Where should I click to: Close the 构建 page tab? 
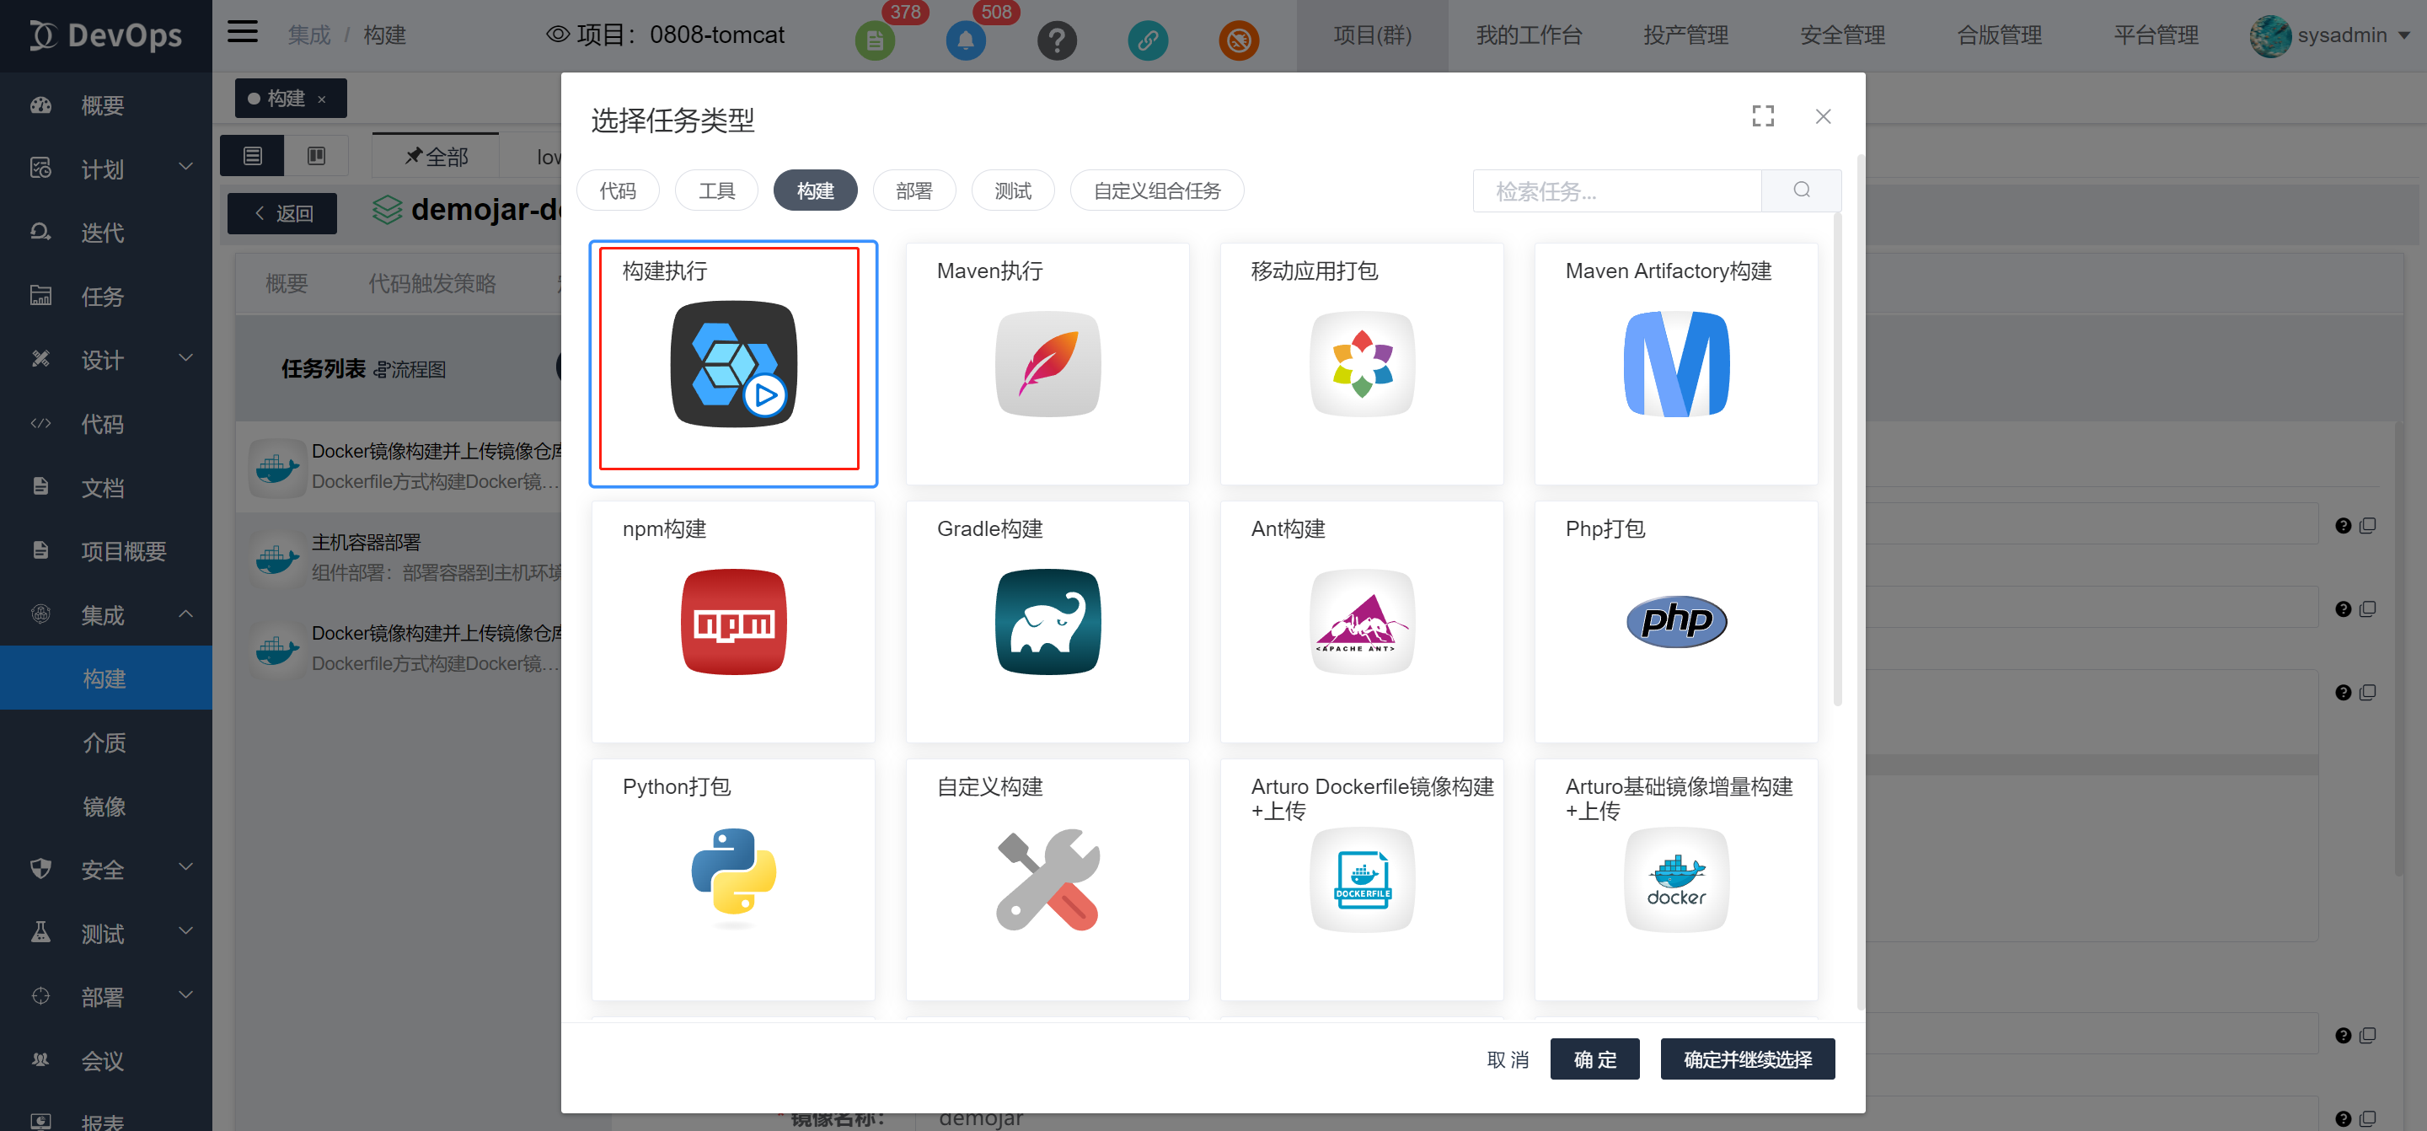321,99
